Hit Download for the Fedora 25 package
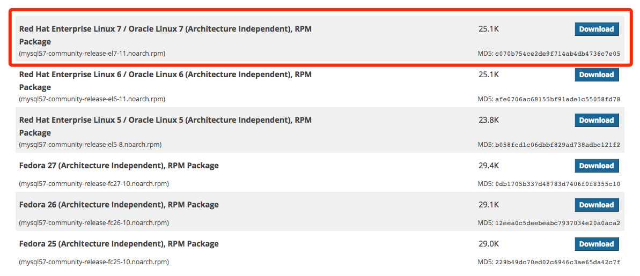This screenshot has width=640, height=276. pos(597,244)
